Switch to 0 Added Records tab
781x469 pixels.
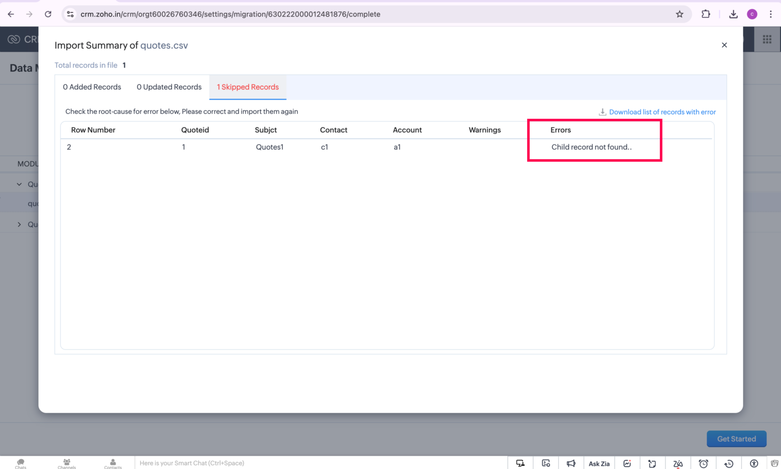(92, 87)
